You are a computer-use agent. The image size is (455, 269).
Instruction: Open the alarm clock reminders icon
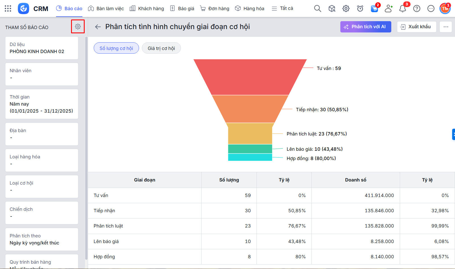(360, 9)
